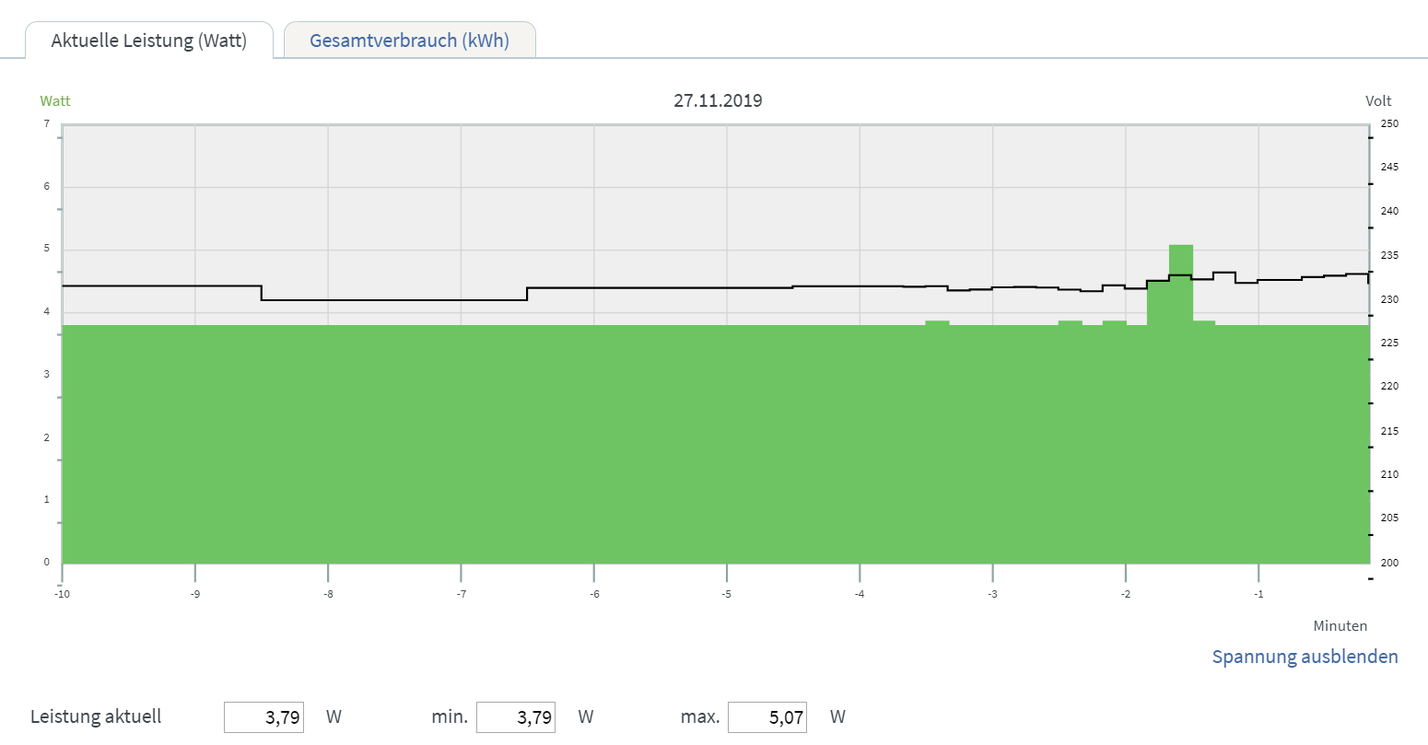Hide voltage via Spannung ausblenden link
The height and width of the screenshot is (745, 1428).
coord(1305,657)
